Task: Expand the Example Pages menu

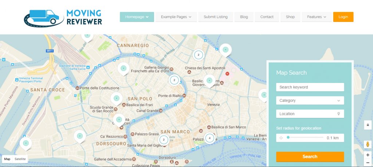Action: coord(176,17)
